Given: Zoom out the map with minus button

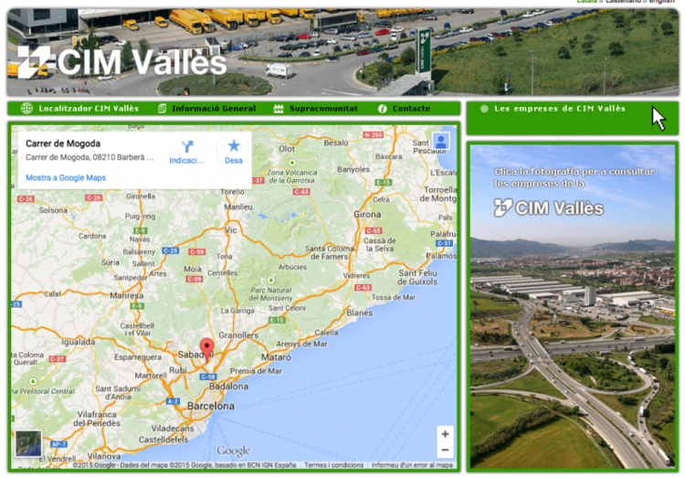Looking at the screenshot, I should [445, 450].
